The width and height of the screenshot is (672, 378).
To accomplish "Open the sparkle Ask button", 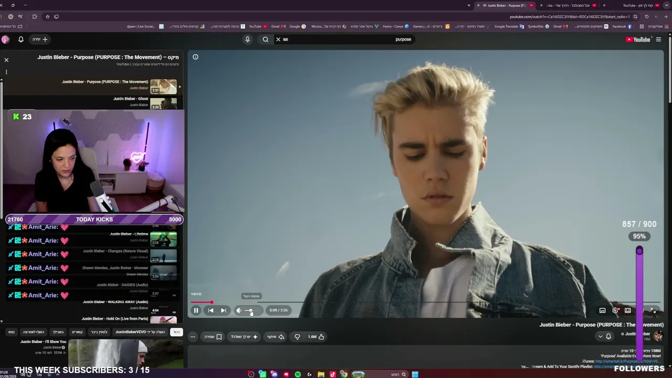I will pos(245,337).
